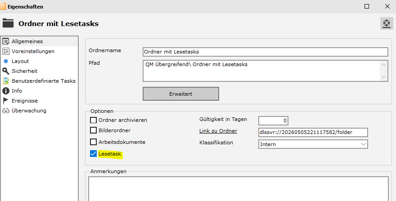Uncheck the Lesetask checkbox
Viewport: 396px width, 201px height.
(x=94, y=153)
